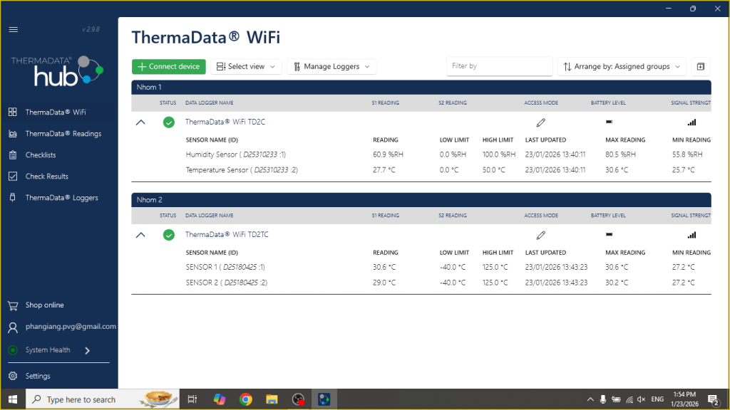Open ThermaData Loggers page
730x410 pixels.
click(61, 198)
